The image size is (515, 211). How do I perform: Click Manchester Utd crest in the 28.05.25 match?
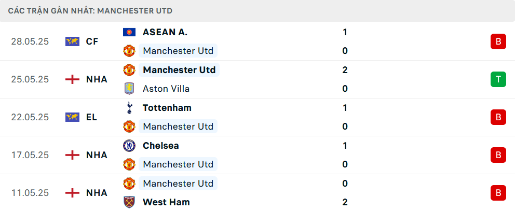coord(129,51)
